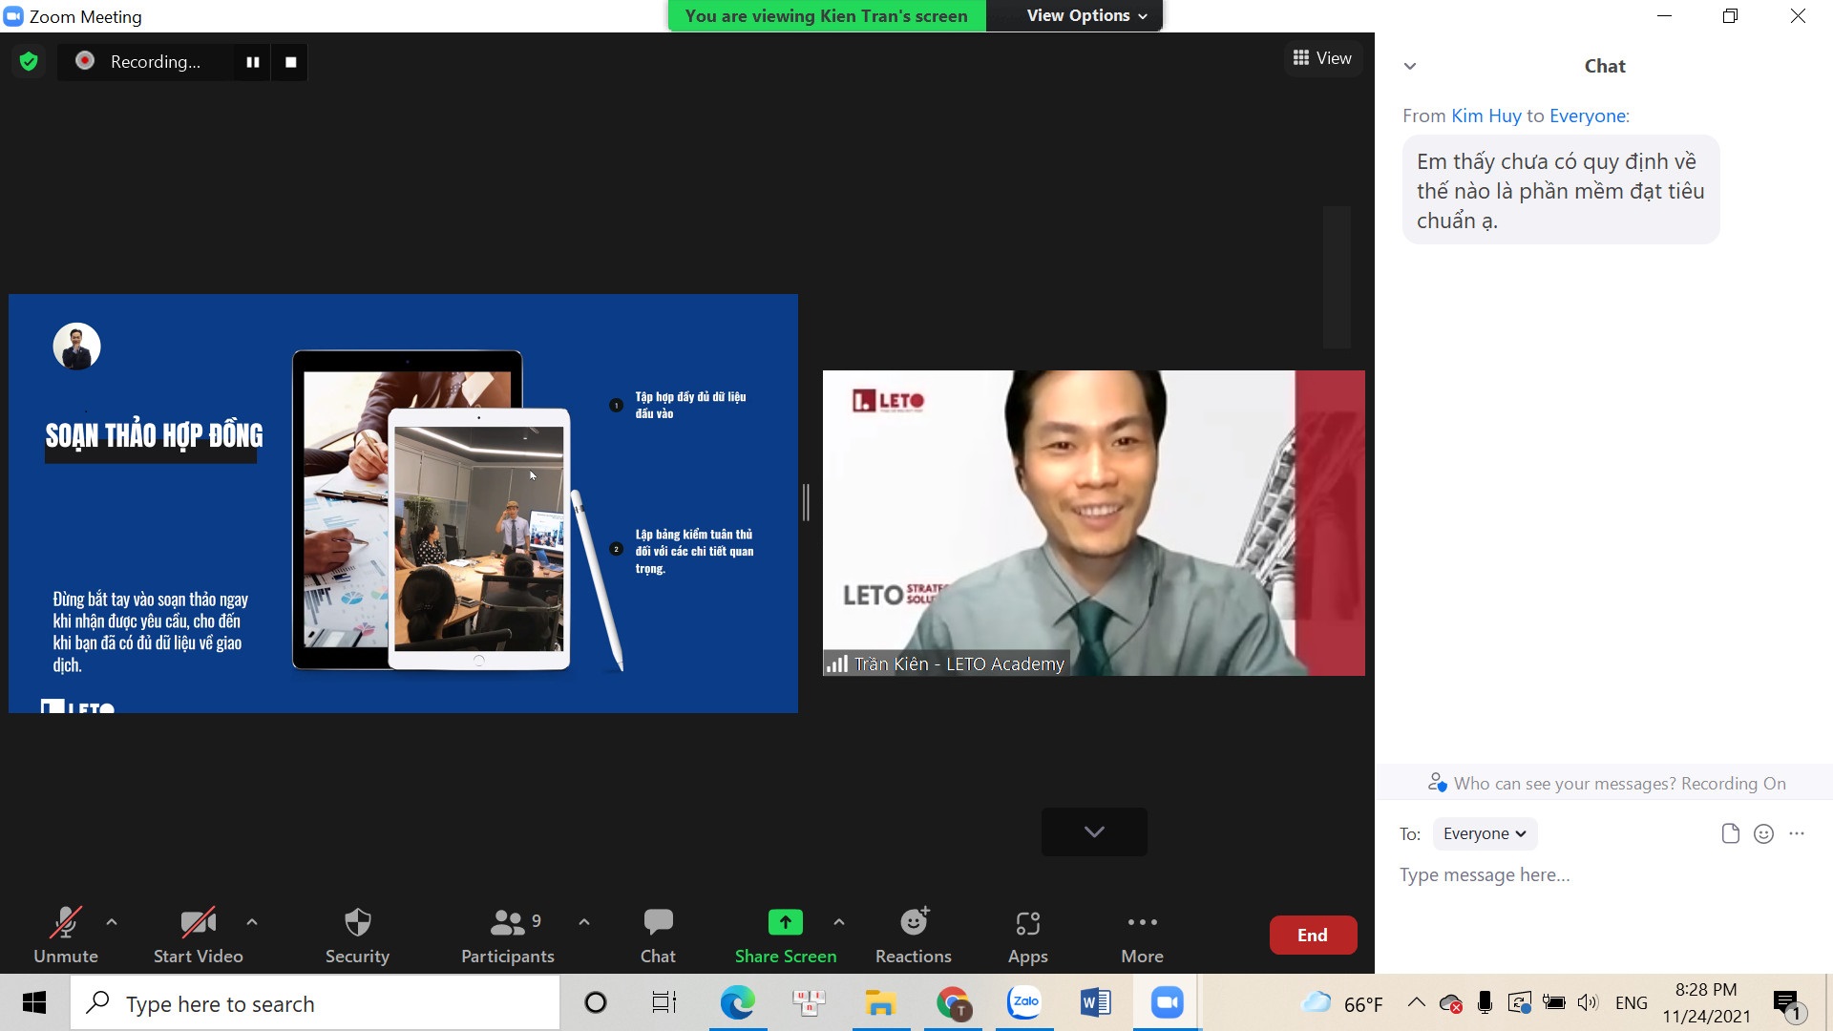The height and width of the screenshot is (1031, 1833).
Task: Open the emoji picker in chat
Action: pyautogui.click(x=1763, y=833)
